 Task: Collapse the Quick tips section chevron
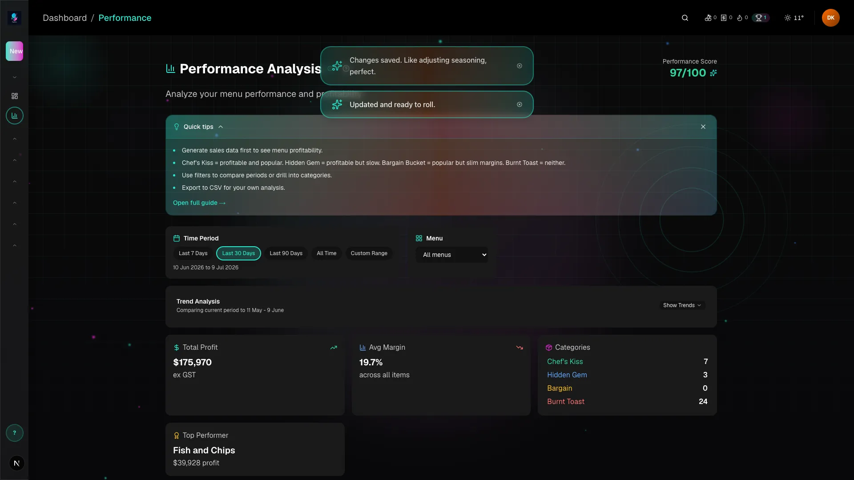221,127
